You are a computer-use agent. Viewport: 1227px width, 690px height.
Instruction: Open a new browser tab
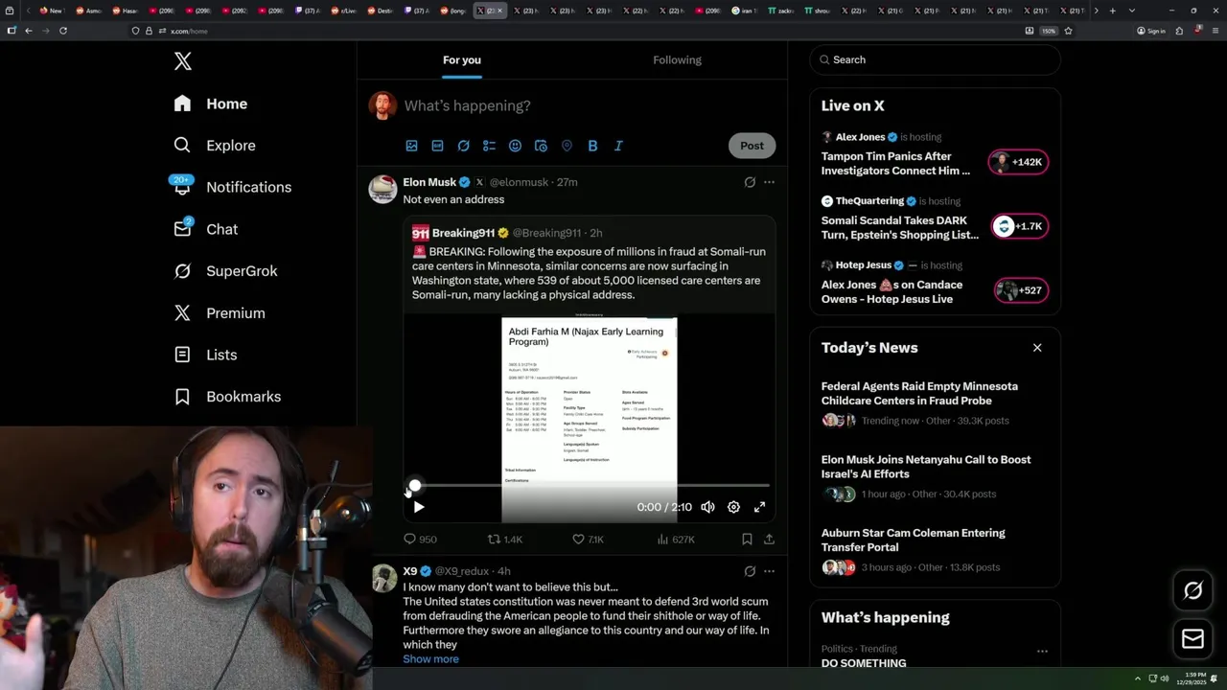pyautogui.click(x=1112, y=11)
